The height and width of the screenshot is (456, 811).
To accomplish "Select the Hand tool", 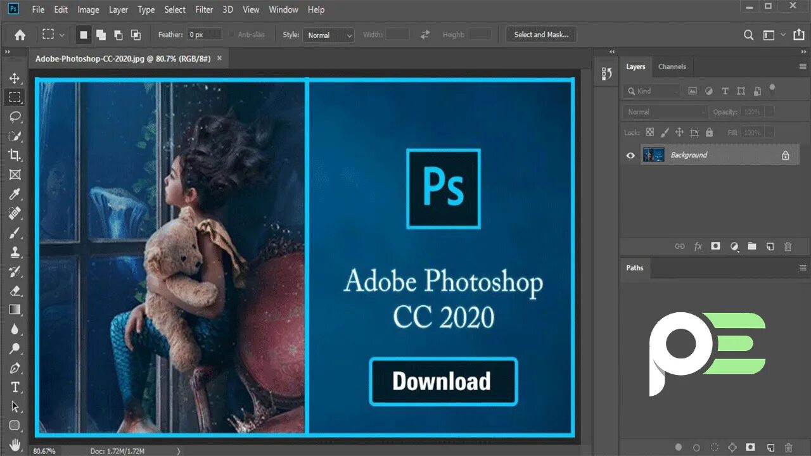I will [15, 445].
